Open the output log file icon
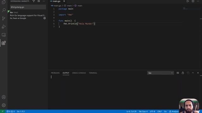The width and height of the screenshot is (202, 113). click(x=188, y=73)
